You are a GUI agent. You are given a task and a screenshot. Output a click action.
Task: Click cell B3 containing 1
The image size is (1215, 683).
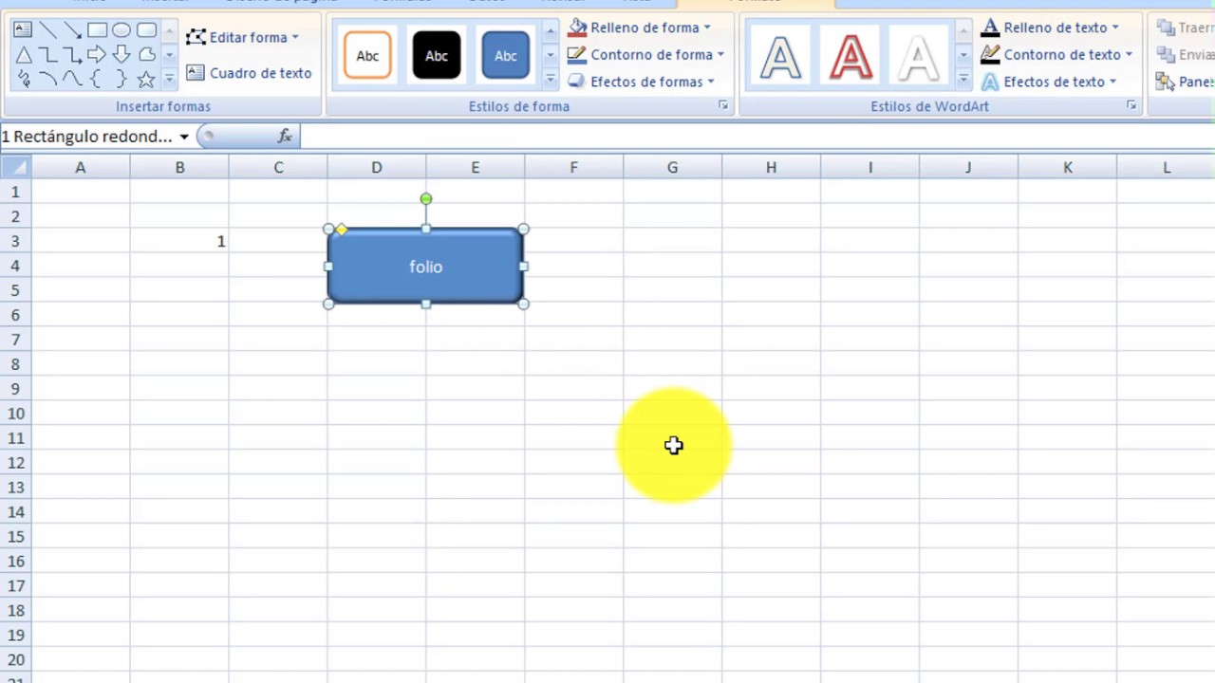tap(179, 241)
